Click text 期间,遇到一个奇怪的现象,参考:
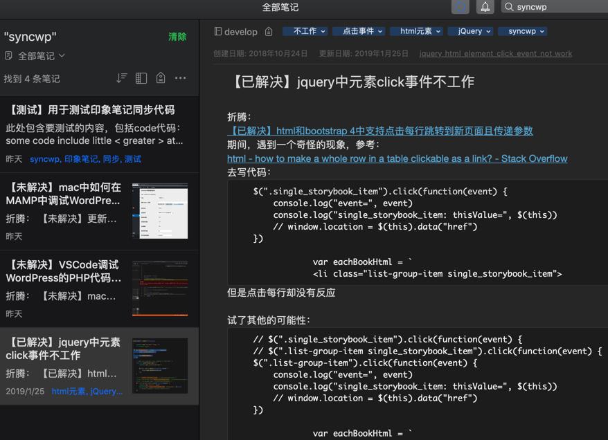608x440 pixels. 303,145
